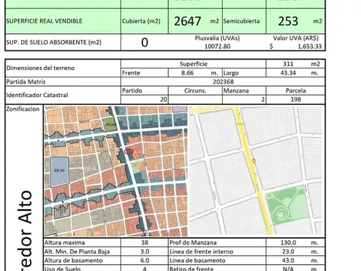Image resolution: width=361 pixels, height=271 pixels.
Task: Select the Altura maxima label
Action: (x=65, y=242)
